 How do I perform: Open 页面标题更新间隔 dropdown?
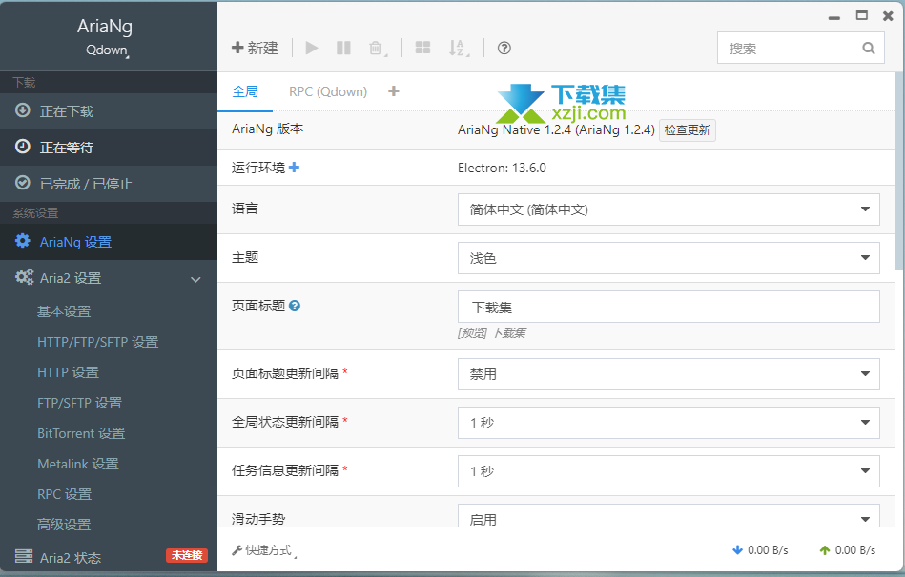click(x=668, y=374)
